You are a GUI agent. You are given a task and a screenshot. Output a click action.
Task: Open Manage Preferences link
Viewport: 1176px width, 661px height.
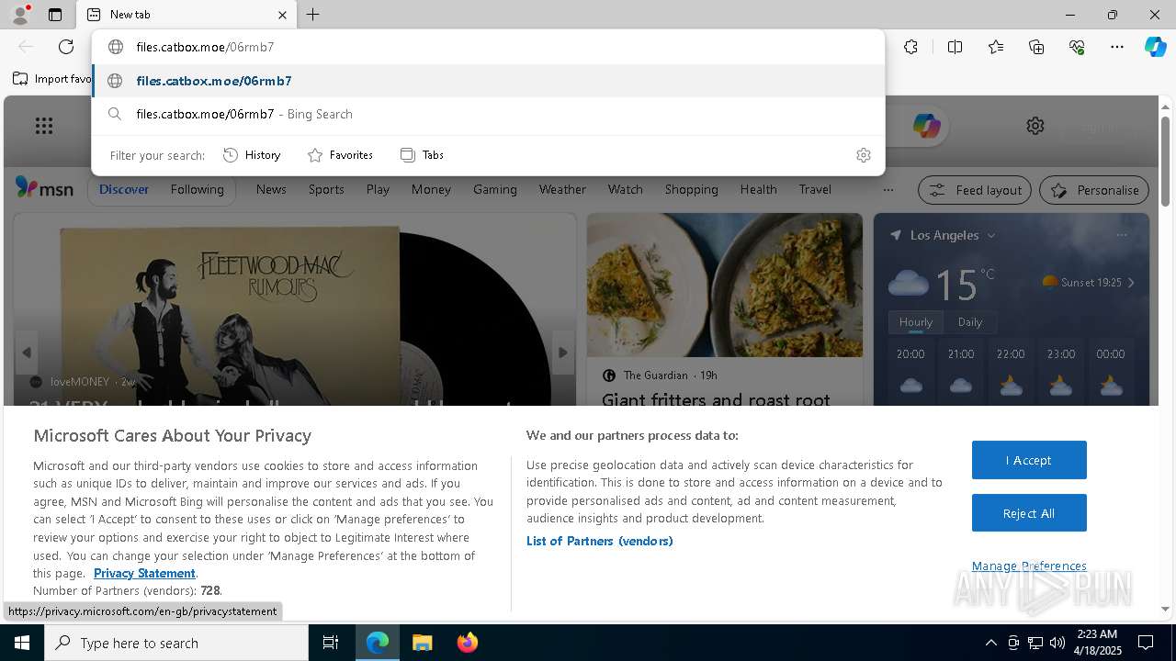1029,566
